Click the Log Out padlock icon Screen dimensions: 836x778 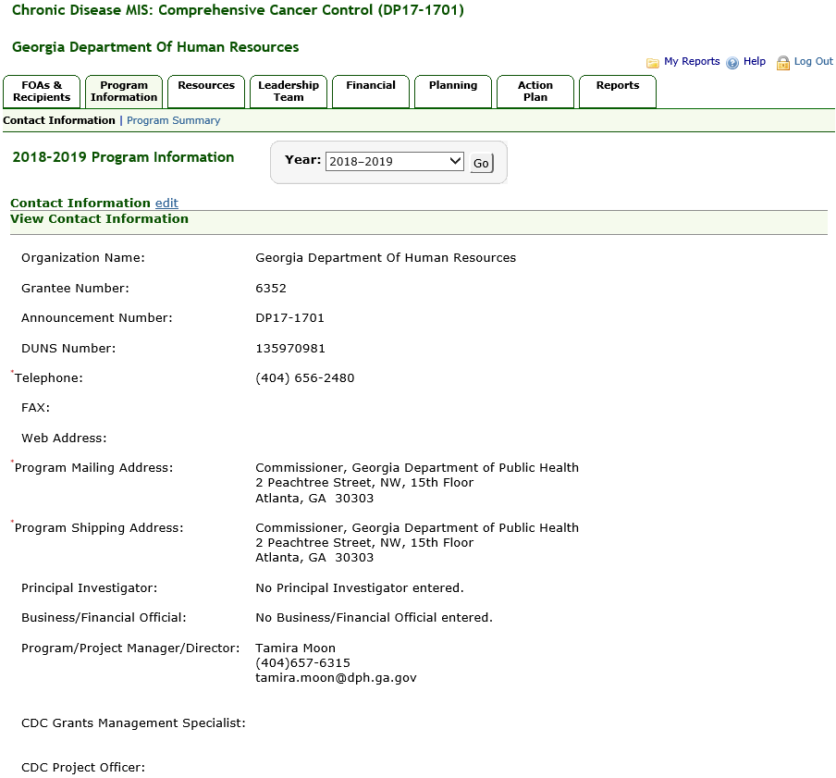(x=783, y=63)
